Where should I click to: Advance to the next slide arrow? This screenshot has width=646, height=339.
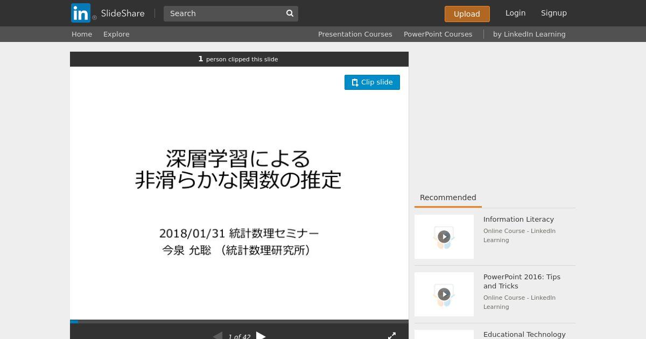261,336
